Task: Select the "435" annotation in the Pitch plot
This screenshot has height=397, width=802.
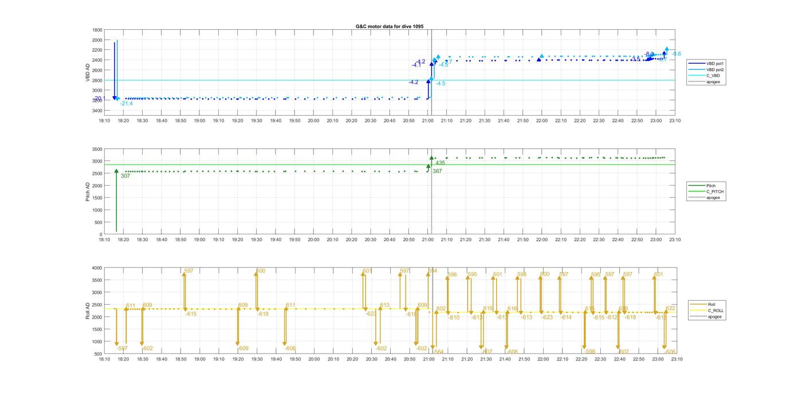Action: point(441,163)
